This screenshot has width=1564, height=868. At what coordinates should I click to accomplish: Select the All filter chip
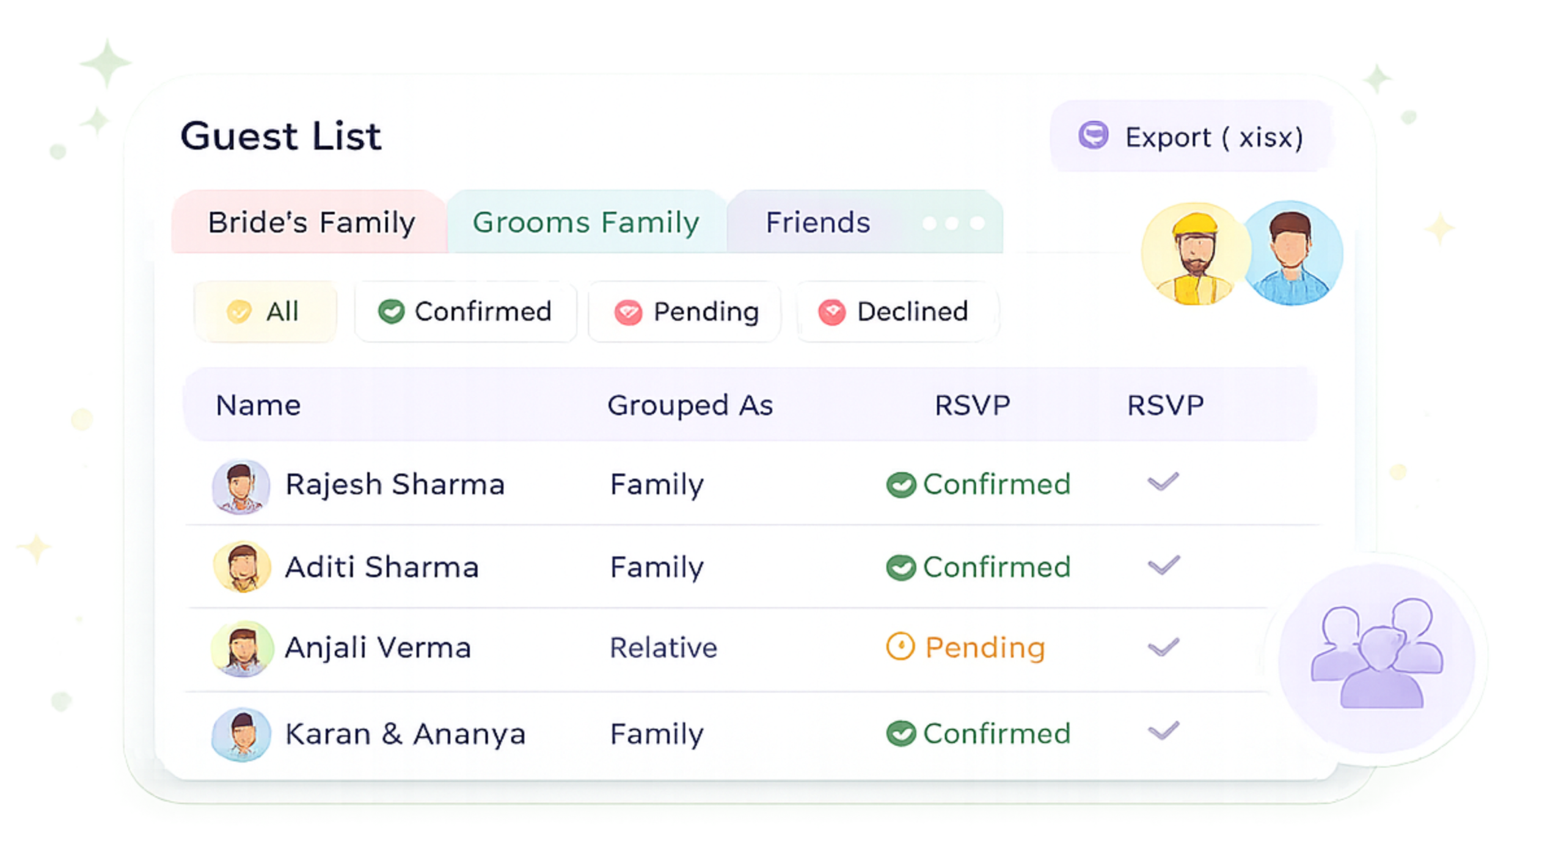265,311
